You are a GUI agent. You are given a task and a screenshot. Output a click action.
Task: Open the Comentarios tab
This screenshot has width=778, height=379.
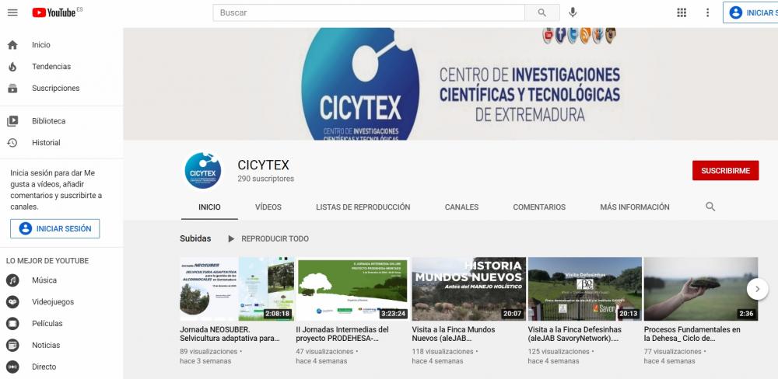[539, 207]
